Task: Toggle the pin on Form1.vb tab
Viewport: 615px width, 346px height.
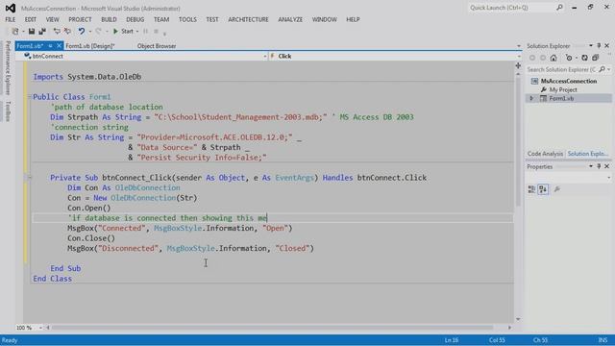Action: click(x=50, y=46)
